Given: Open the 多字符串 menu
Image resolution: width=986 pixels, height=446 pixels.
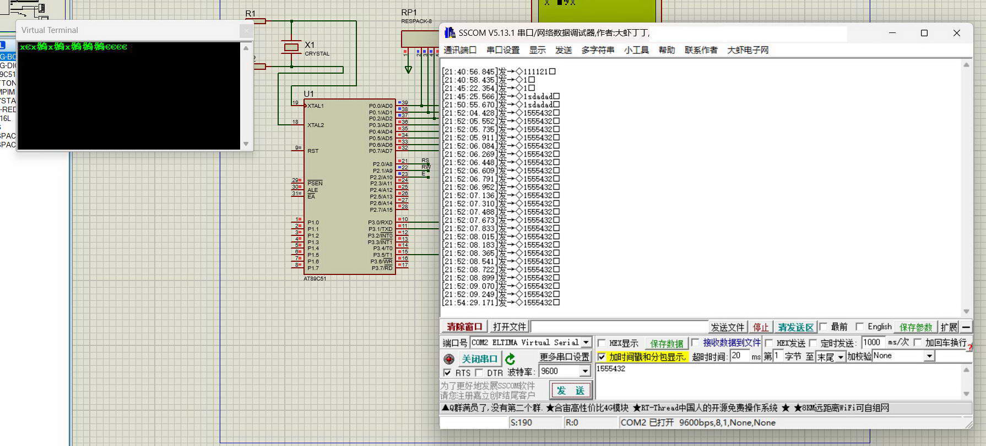Looking at the screenshot, I should point(598,50).
